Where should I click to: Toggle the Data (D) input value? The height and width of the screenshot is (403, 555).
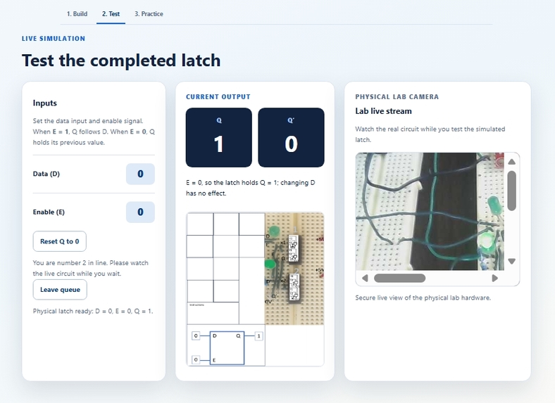pyautogui.click(x=140, y=174)
